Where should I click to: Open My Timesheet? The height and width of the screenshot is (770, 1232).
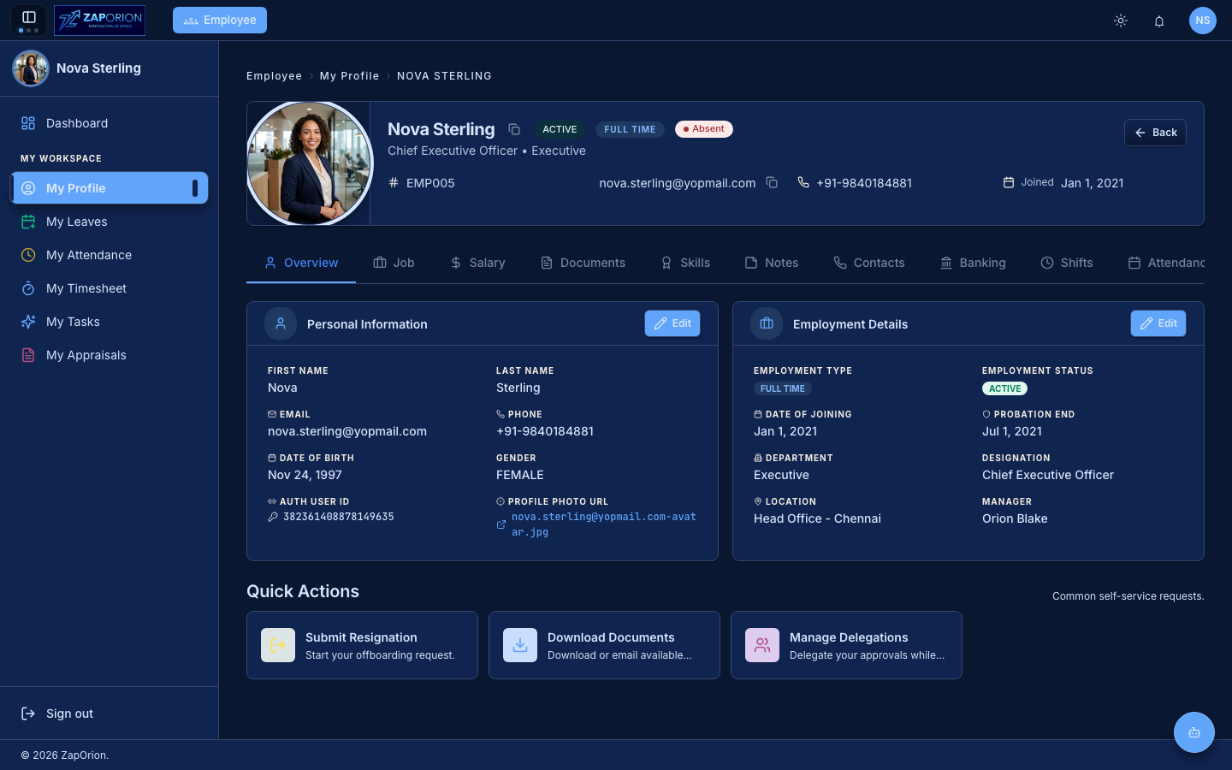pos(110,288)
